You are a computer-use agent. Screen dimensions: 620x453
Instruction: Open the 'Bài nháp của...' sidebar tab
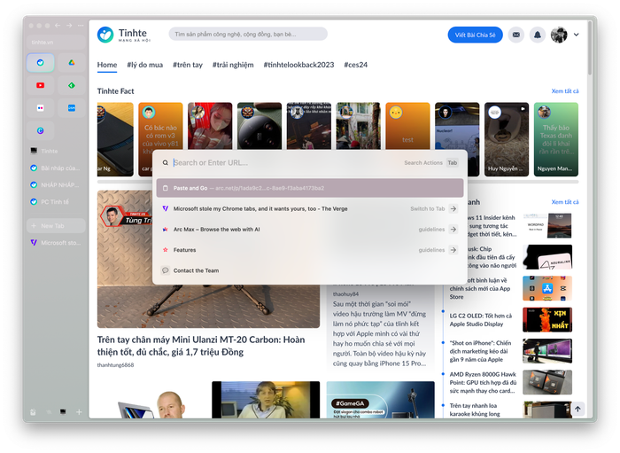point(56,168)
